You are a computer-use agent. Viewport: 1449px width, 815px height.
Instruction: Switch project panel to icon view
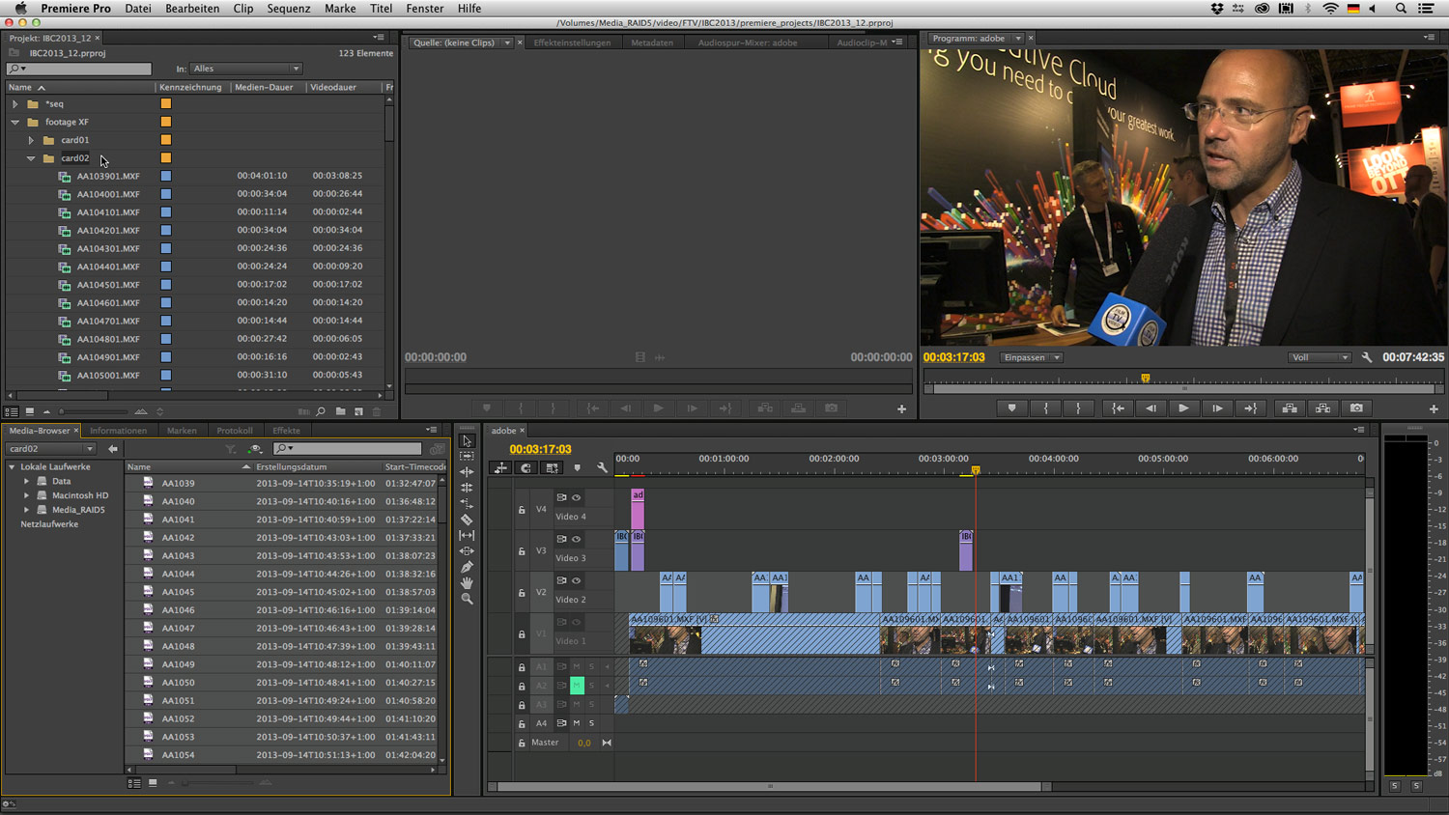tap(30, 411)
